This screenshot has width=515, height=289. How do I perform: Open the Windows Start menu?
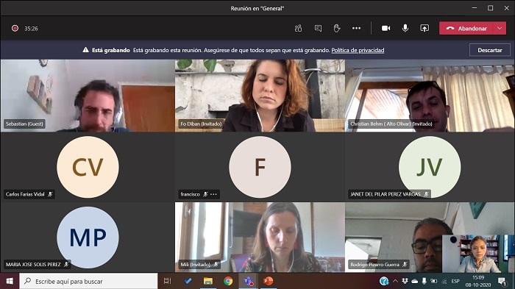[10, 281]
